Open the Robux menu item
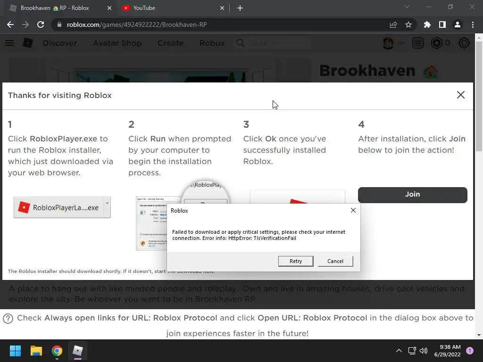483x362 pixels. tap(212, 43)
